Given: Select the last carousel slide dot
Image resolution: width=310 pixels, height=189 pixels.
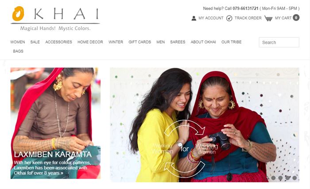Looking at the screenshot, I should (294, 178).
